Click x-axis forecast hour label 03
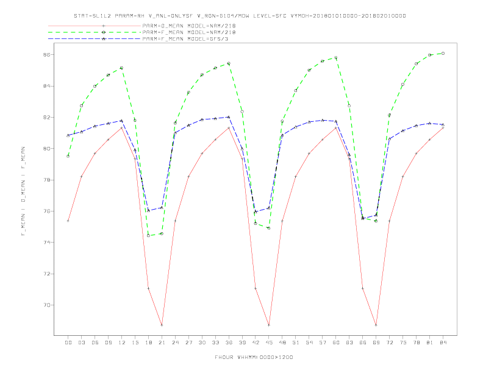The image size is (483, 373). coord(81,343)
